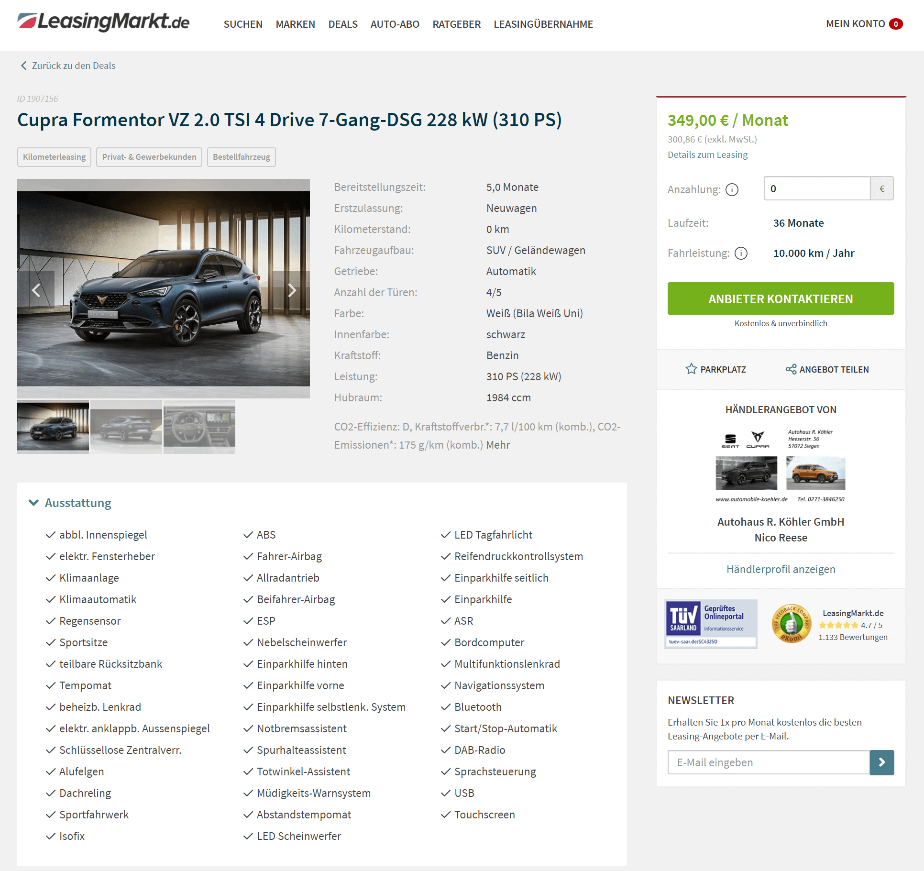Image resolution: width=924 pixels, height=871 pixels.
Task: Go to previous car image arrow
Action: (x=36, y=290)
